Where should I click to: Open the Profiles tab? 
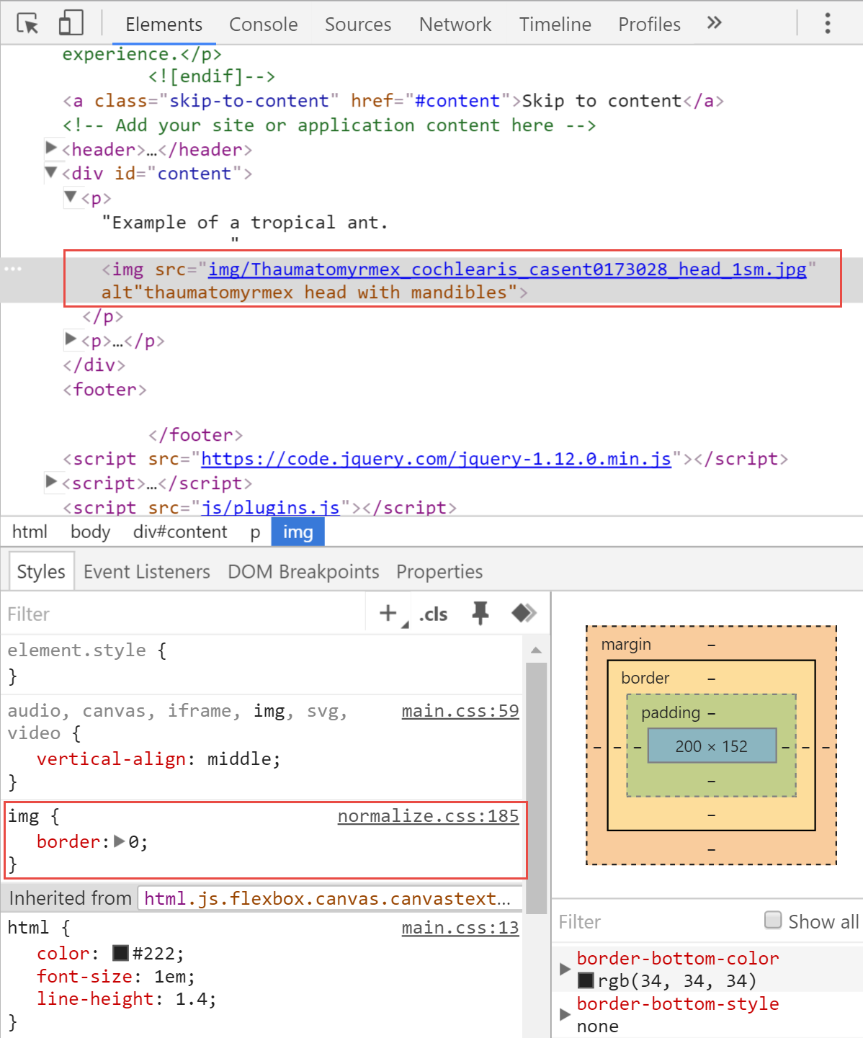point(649,24)
